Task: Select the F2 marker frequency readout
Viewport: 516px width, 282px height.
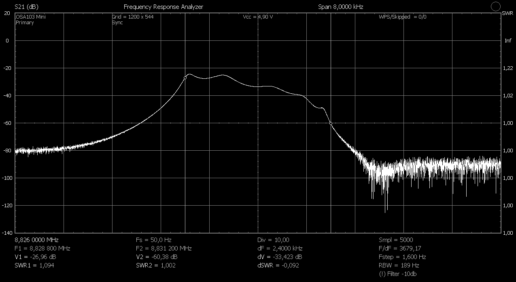Action: (x=164, y=248)
